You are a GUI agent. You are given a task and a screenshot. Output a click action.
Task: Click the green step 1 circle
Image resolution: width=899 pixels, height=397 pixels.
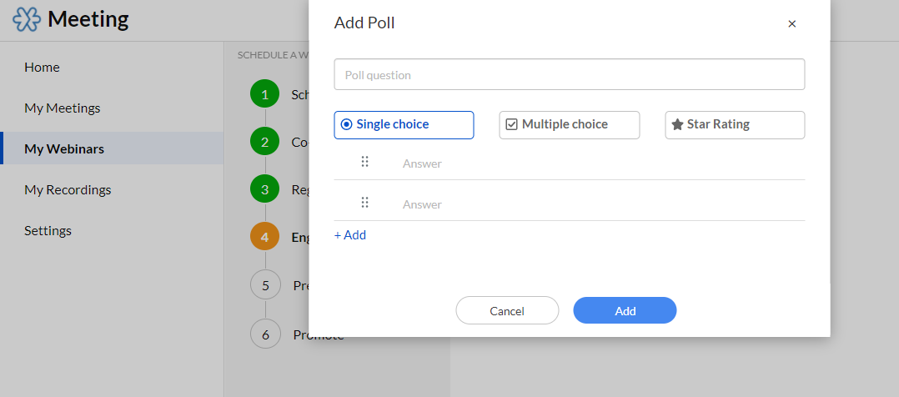coord(264,94)
